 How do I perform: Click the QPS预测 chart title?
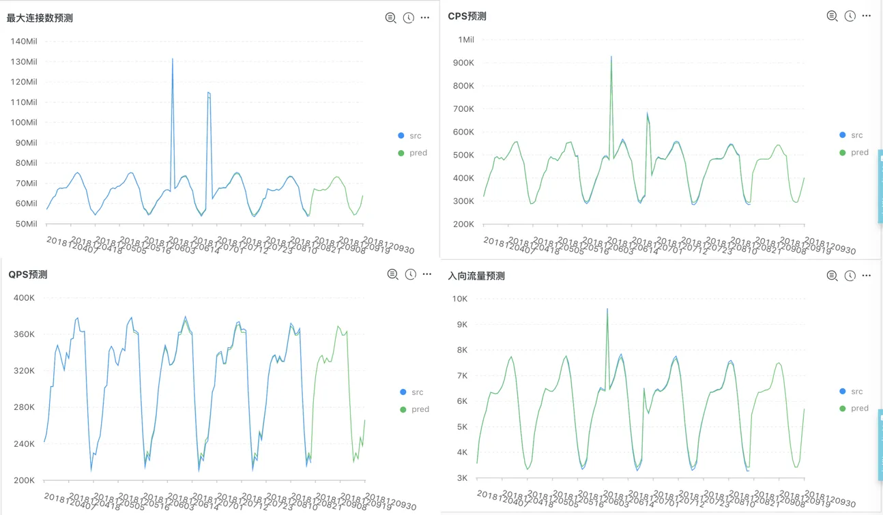pyautogui.click(x=28, y=275)
